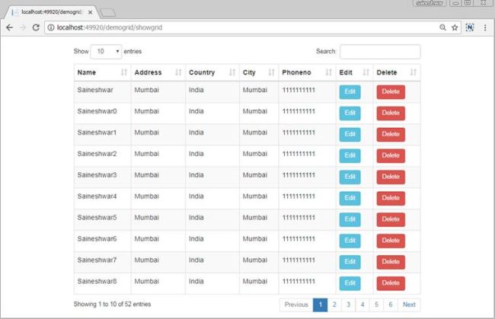495x319 pixels.
Task: Jump to pagination page 3
Action: pos(348,305)
